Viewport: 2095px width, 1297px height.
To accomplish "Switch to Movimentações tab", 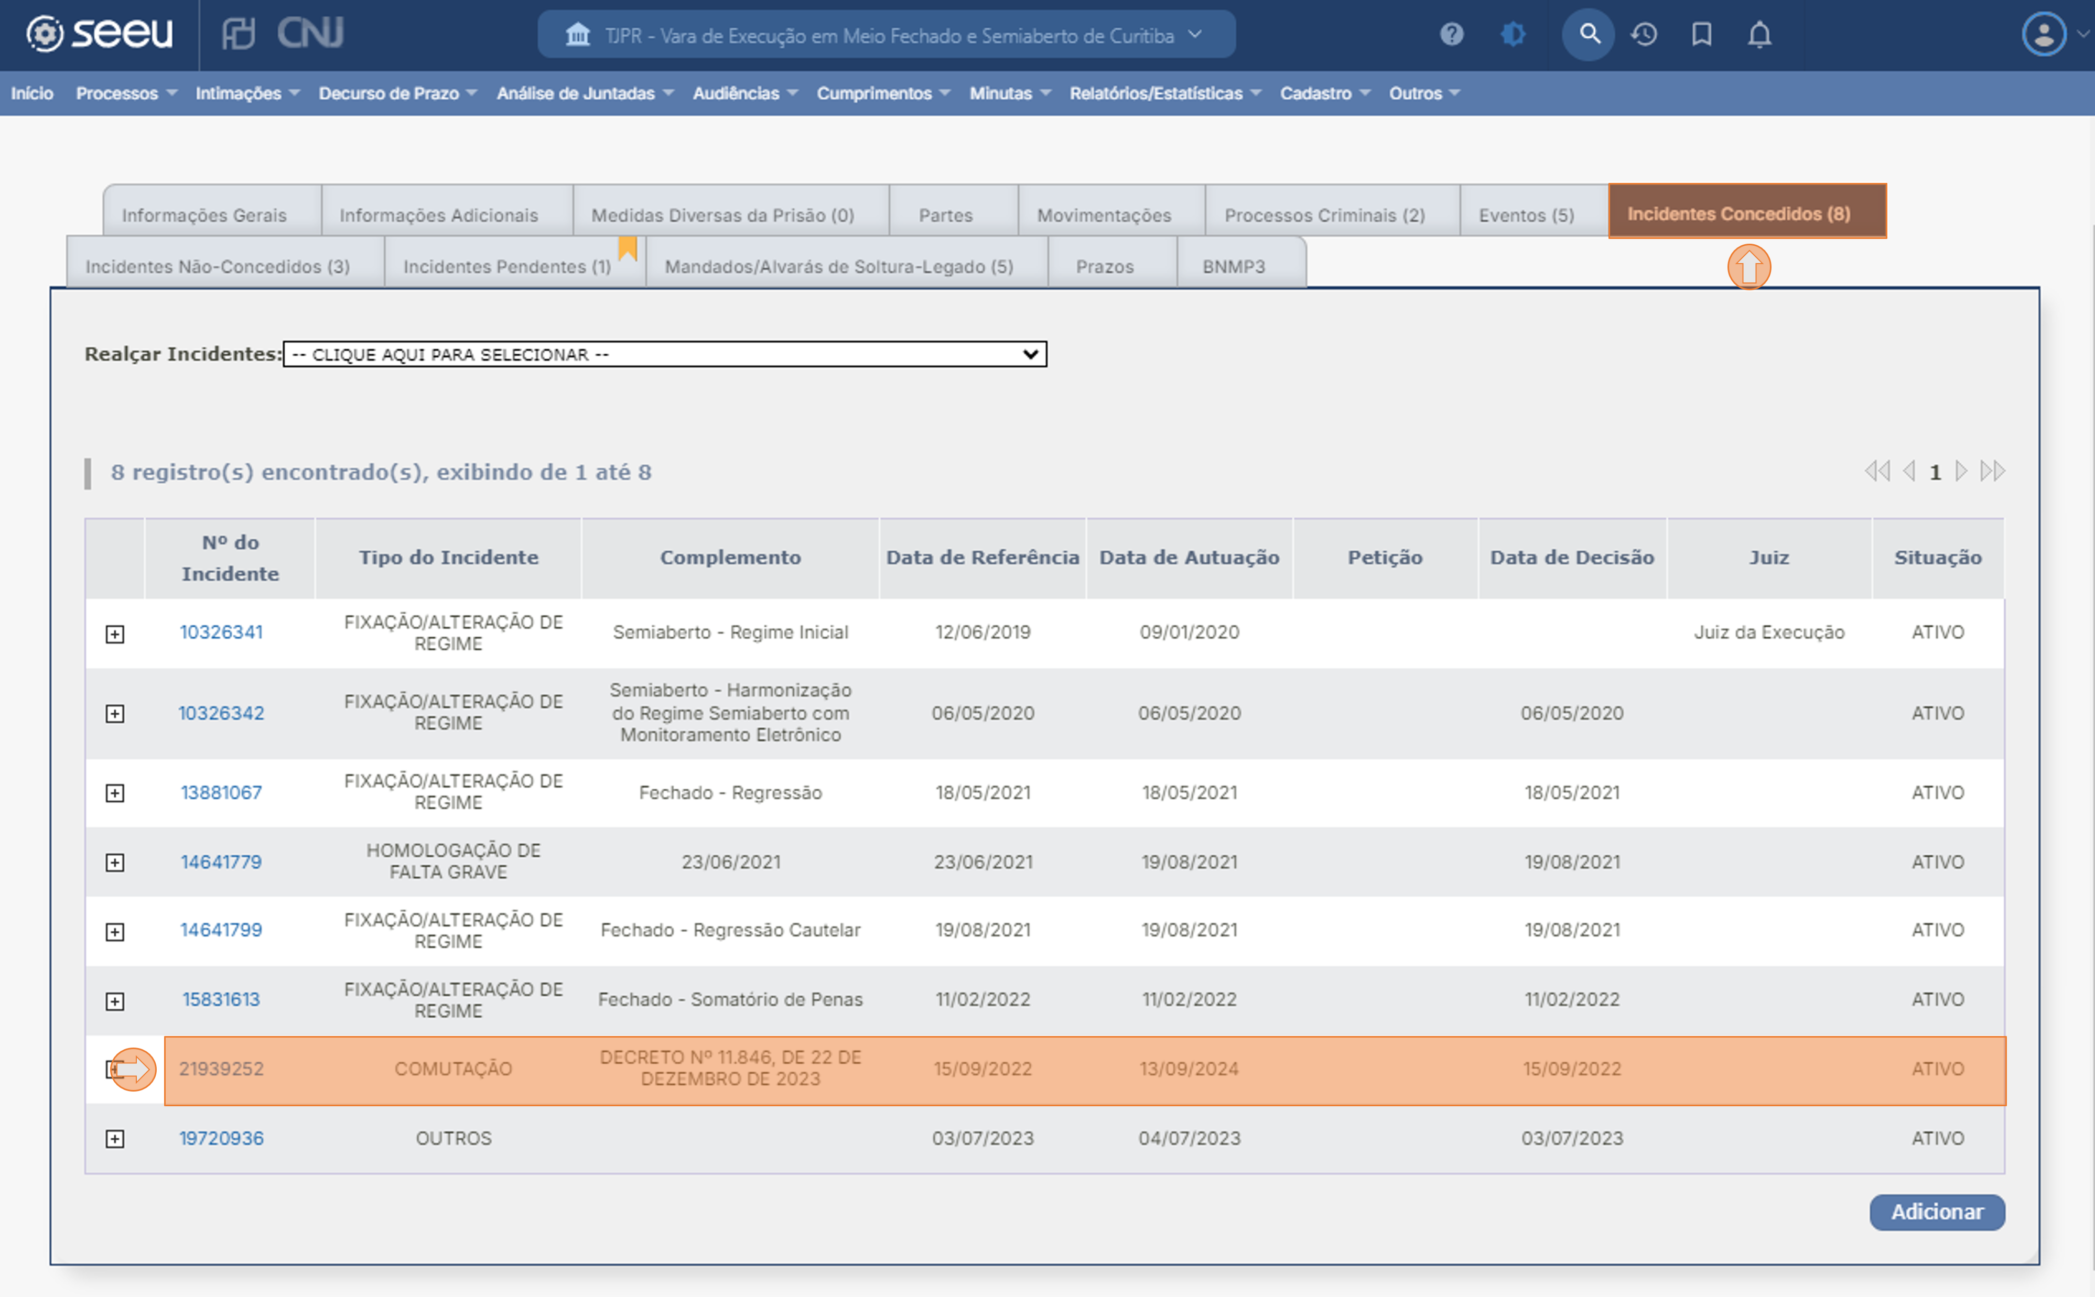I will [1112, 212].
